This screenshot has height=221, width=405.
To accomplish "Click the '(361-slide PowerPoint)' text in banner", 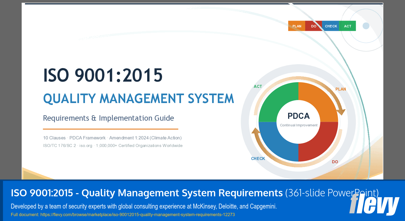I will pos(332,193).
